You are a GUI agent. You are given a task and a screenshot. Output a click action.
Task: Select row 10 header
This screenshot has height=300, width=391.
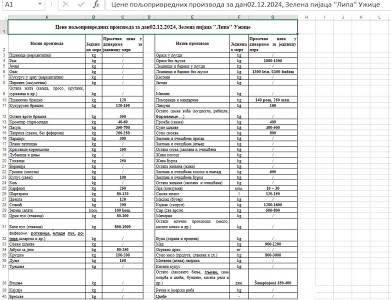pyautogui.click(x=4, y=100)
